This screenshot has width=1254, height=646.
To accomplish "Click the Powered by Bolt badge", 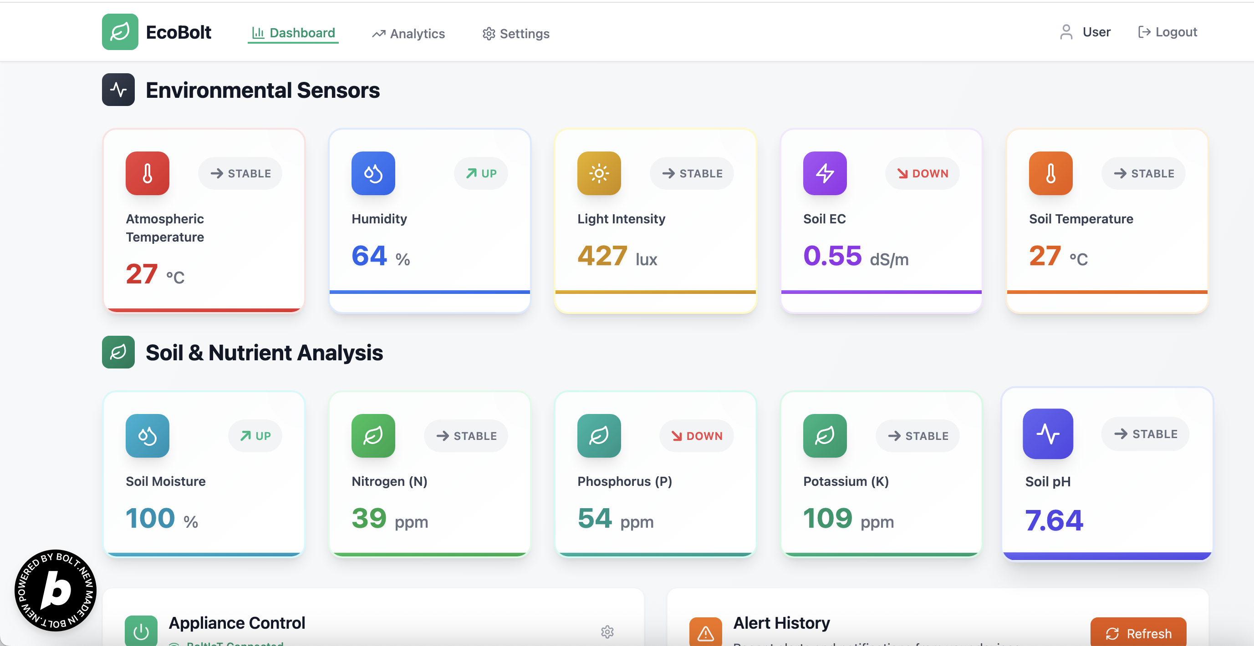I will (56, 590).
